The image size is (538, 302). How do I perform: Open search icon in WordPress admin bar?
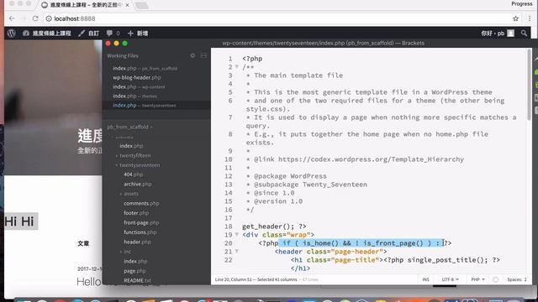[x=524, y=34]
